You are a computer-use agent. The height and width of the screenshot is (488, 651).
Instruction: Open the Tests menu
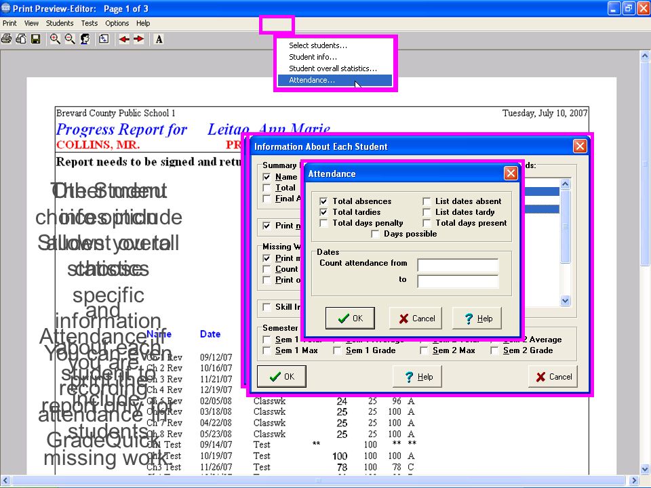[90, 23]
